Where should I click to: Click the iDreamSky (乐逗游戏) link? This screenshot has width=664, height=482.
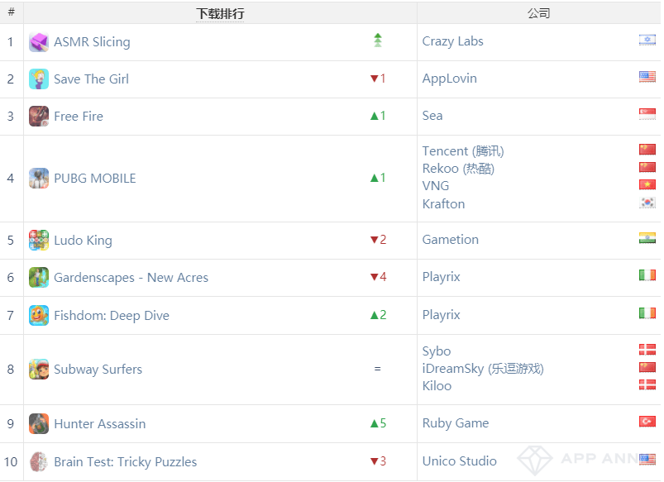pyautogui.click(x=483, y=369)
